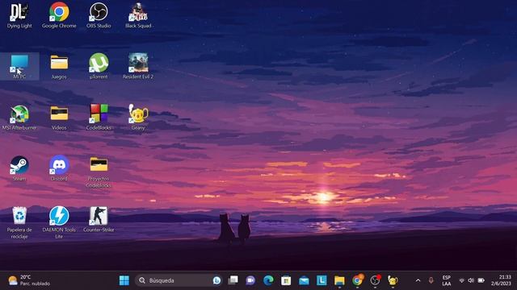The image size is (517, 290).
Task: Open the Google Chrome desktop shortcut
Action: (x=59, y=16)
